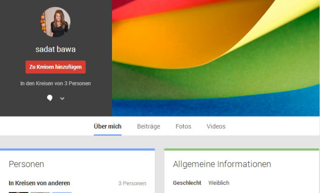
Task: Go to the 'Videos' tab
Action: [216, 126]
